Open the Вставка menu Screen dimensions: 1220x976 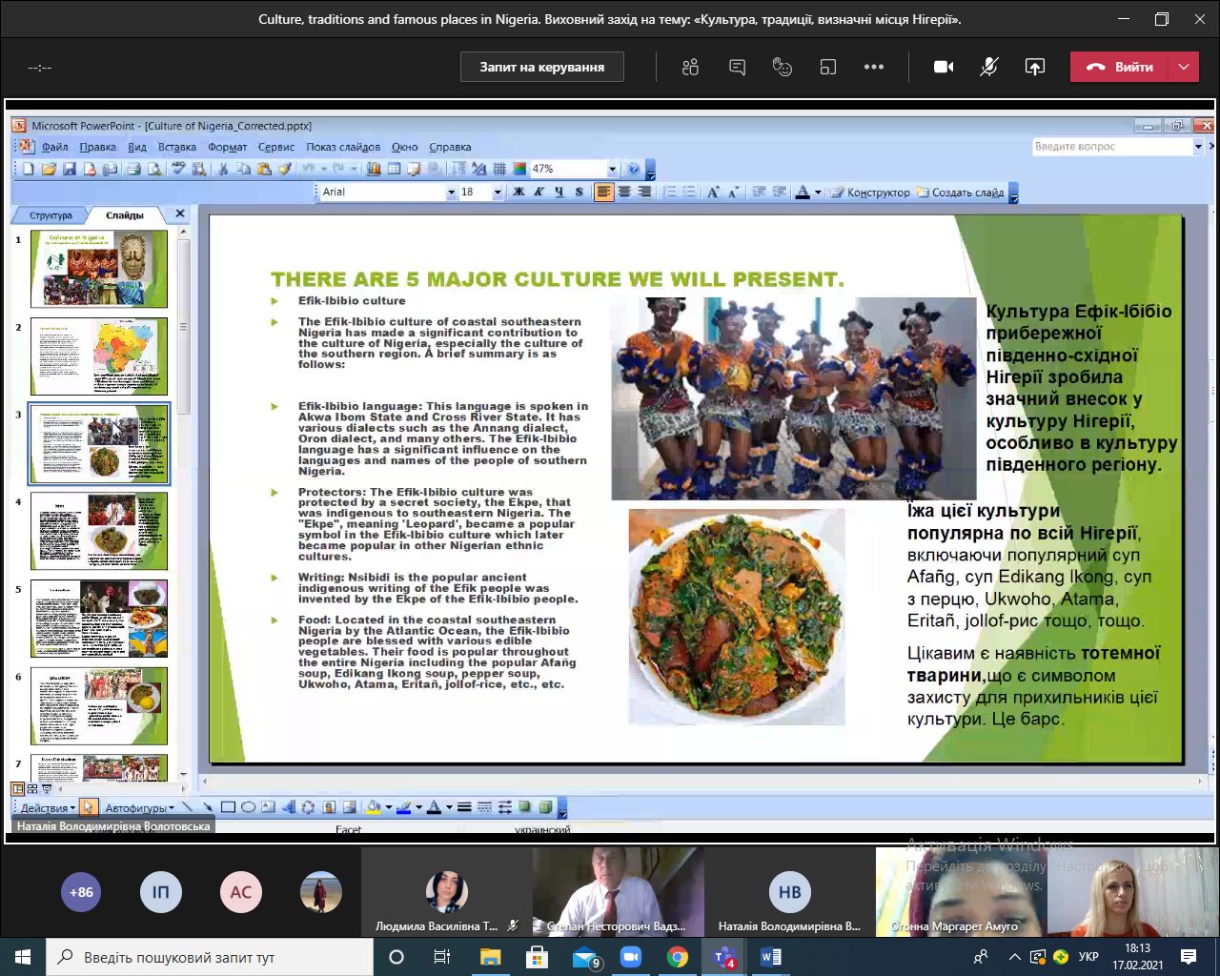176,147
